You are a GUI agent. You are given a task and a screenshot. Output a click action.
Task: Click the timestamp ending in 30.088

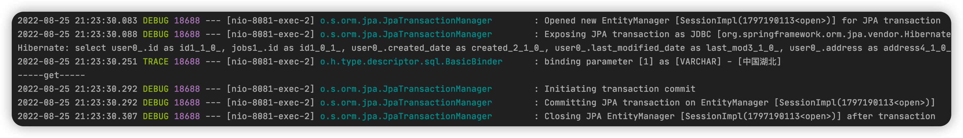[x=77, y=34]
